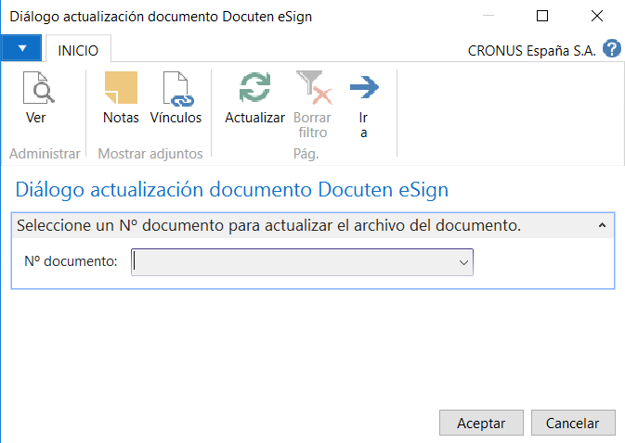Click the blue Diálogo actualización documento heading
Viewport: 625px width, 443px height.
231,190
